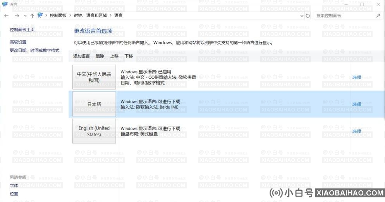Click the window icon in title bar

pos(5,4)
